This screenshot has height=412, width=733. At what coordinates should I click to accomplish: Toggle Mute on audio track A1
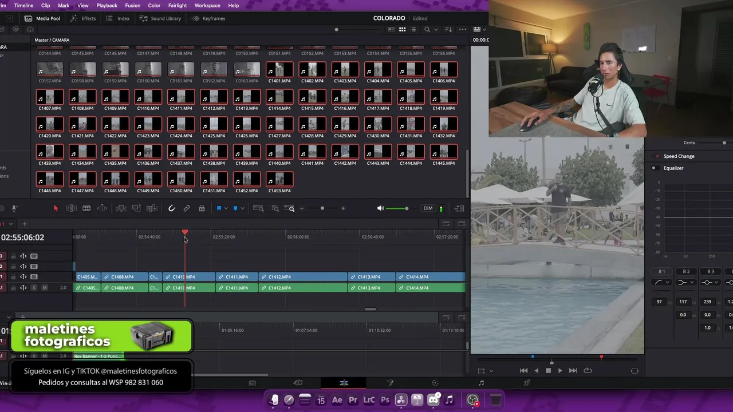click(45, 288)
